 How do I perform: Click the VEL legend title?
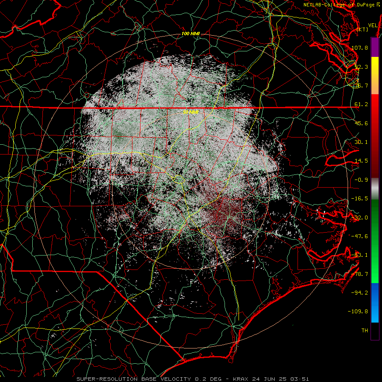(x=373, y=25)
